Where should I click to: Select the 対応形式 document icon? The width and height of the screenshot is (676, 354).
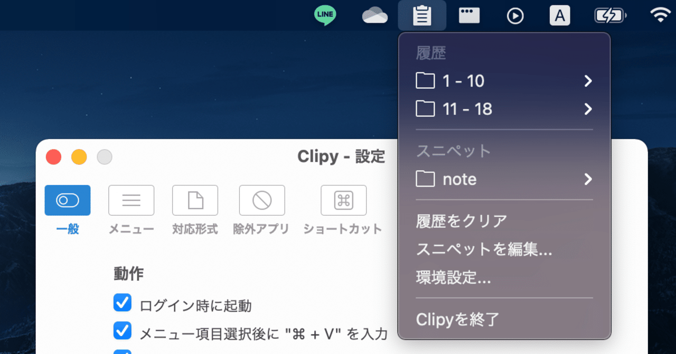195,200
